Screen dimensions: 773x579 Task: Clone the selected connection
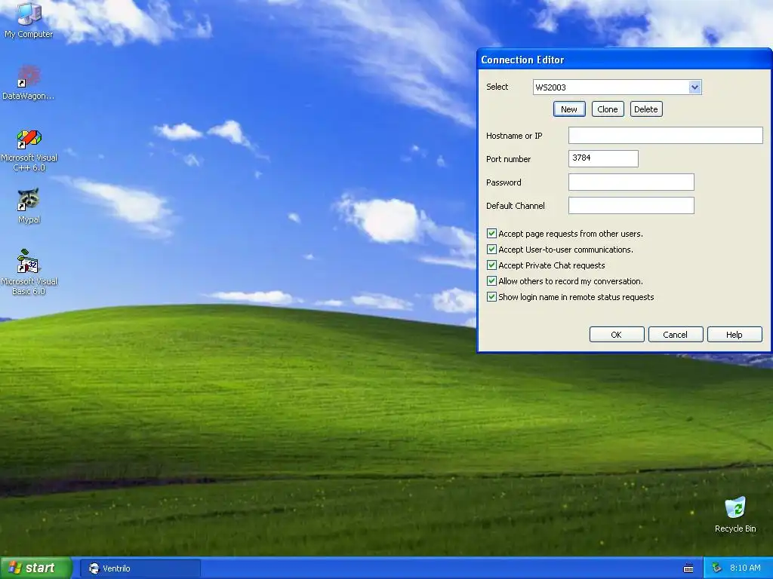[608, 109]
